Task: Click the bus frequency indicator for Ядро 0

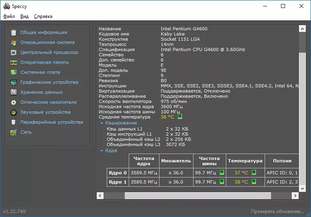Action: (222, 172)
